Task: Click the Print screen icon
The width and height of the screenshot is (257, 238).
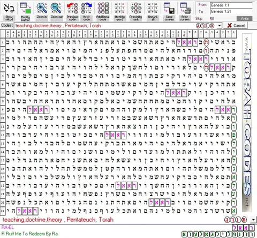Action: pos(185,8)
